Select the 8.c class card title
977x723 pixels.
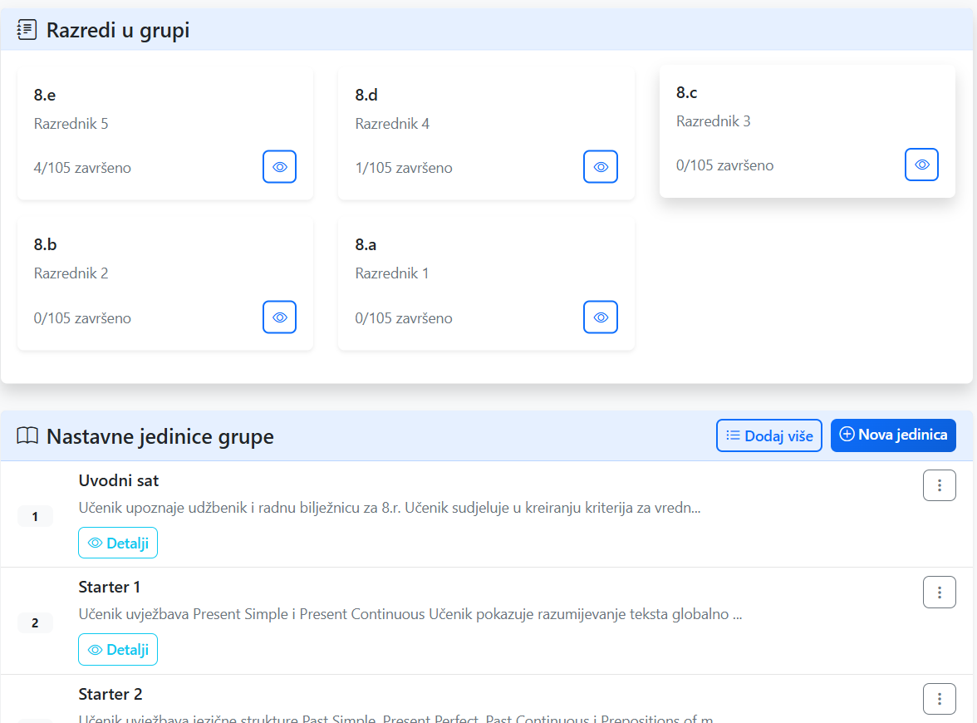(686, 92)
